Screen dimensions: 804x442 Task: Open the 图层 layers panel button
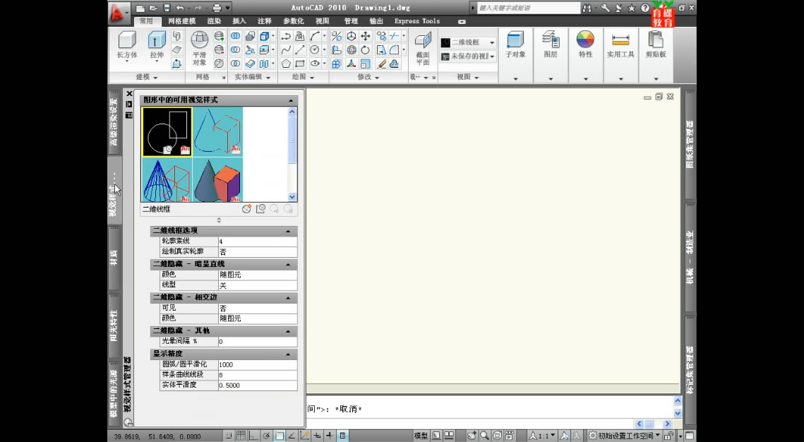[x=550, y=44]
